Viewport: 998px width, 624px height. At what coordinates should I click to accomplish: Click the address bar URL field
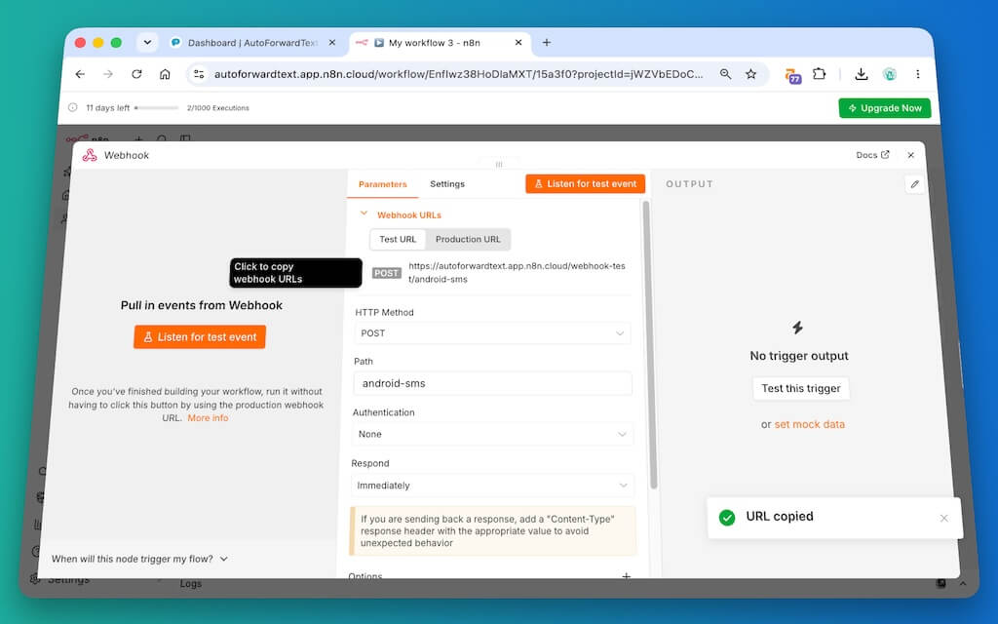[x=458, y=74]
